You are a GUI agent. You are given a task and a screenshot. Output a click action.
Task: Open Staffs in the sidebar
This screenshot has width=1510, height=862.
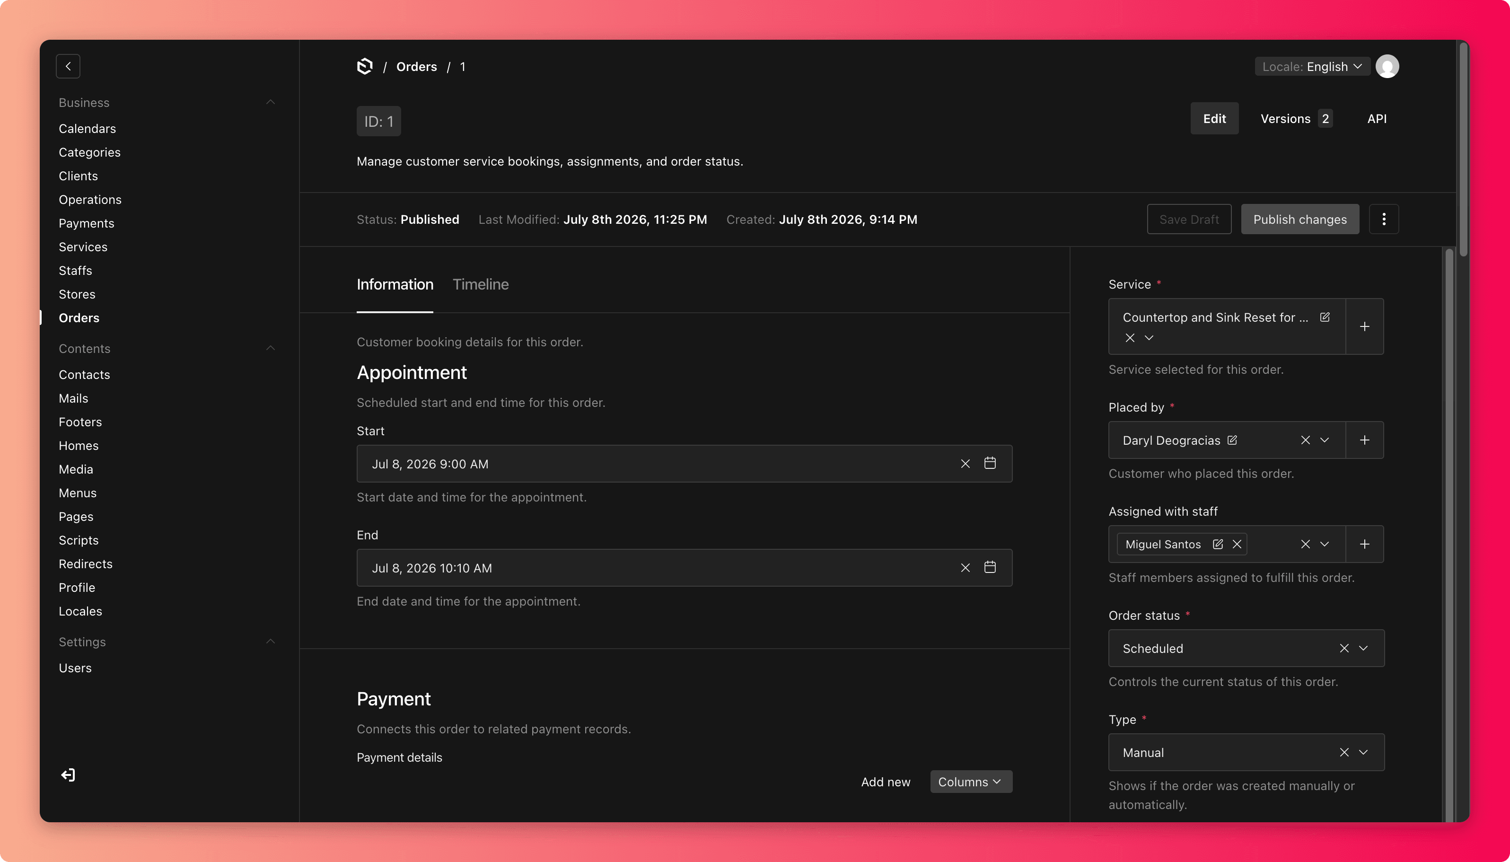(x=75, y=271)
